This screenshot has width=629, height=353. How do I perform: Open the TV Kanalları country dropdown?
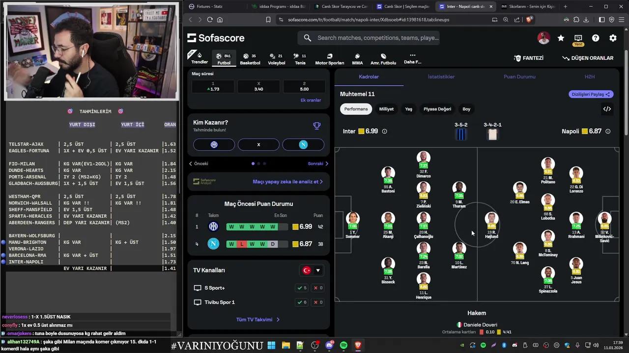pyautogui.click(x=312, y=270)
